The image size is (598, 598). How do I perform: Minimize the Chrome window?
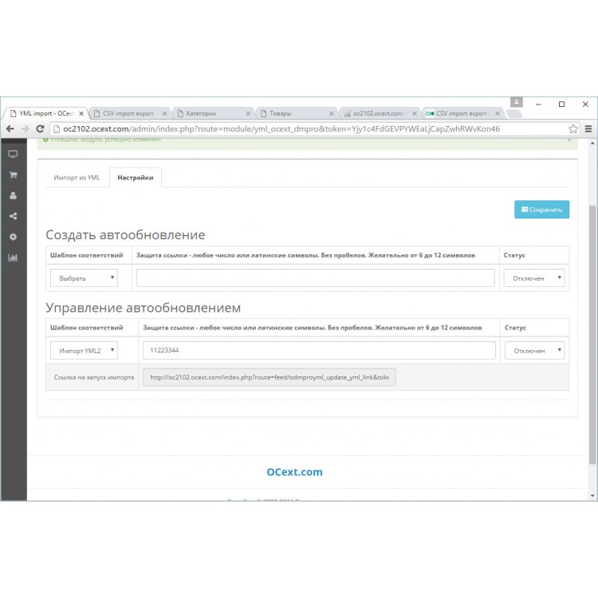click(x=538, y=104)
